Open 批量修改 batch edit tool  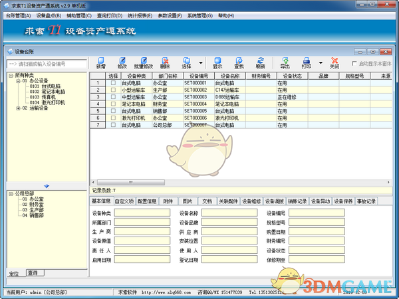(144, 63)
